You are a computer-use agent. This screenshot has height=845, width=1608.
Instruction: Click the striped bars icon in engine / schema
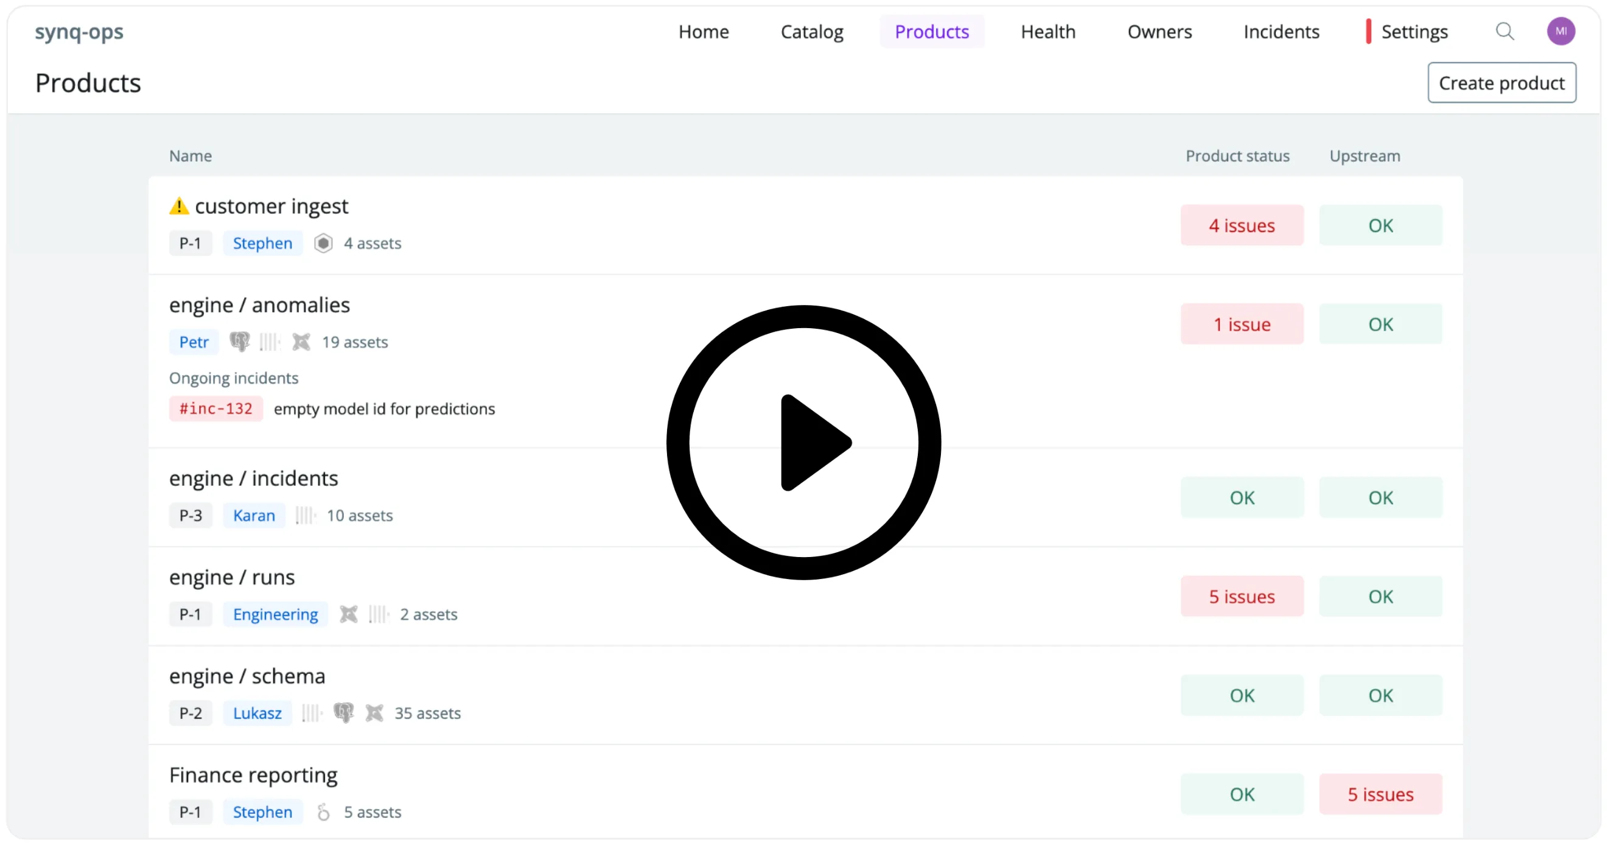coord(312,713)
